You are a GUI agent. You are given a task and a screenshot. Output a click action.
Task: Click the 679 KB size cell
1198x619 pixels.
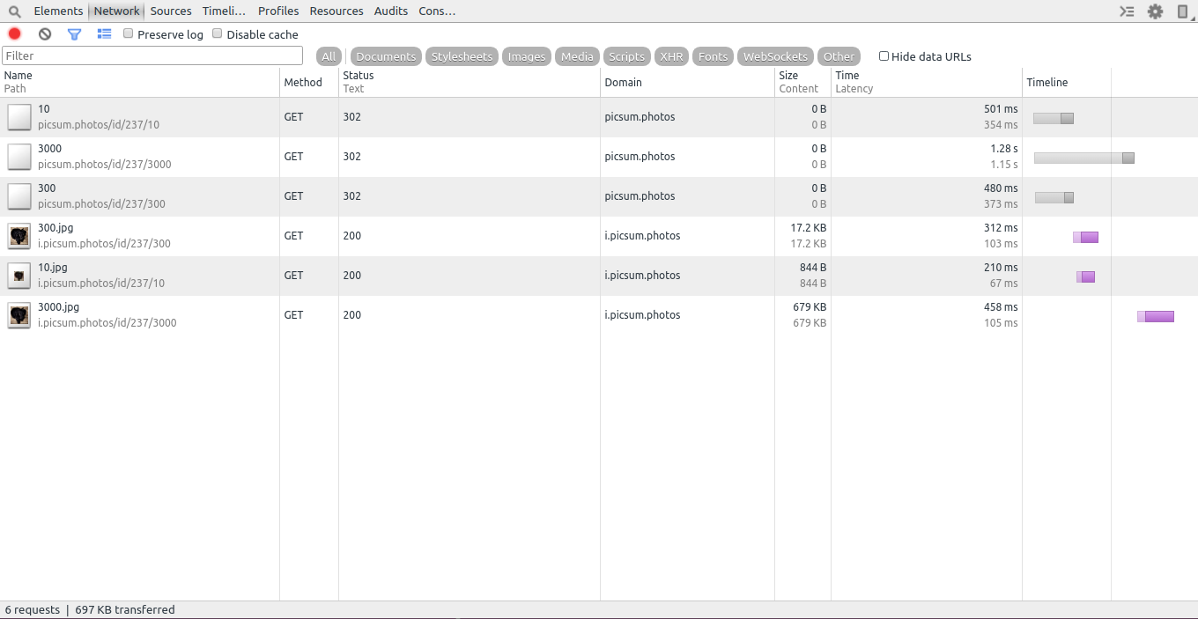[x=802, y=315]
